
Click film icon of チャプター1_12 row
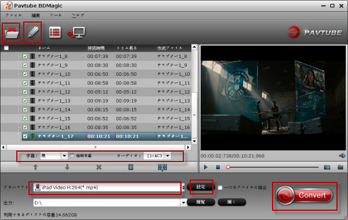pos(32,91)
